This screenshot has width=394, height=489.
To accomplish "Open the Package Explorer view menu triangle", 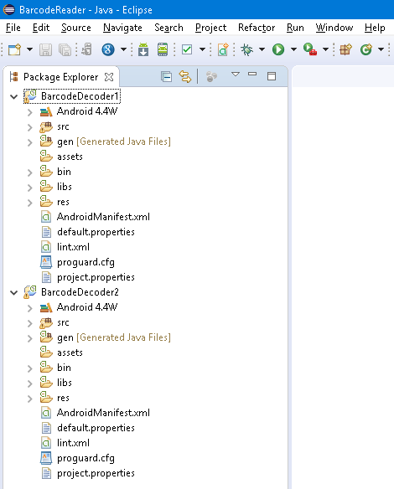I will [236, 75].
